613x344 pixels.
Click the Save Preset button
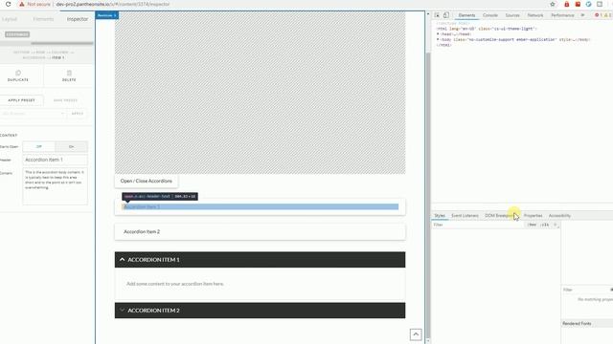(65, 100)
